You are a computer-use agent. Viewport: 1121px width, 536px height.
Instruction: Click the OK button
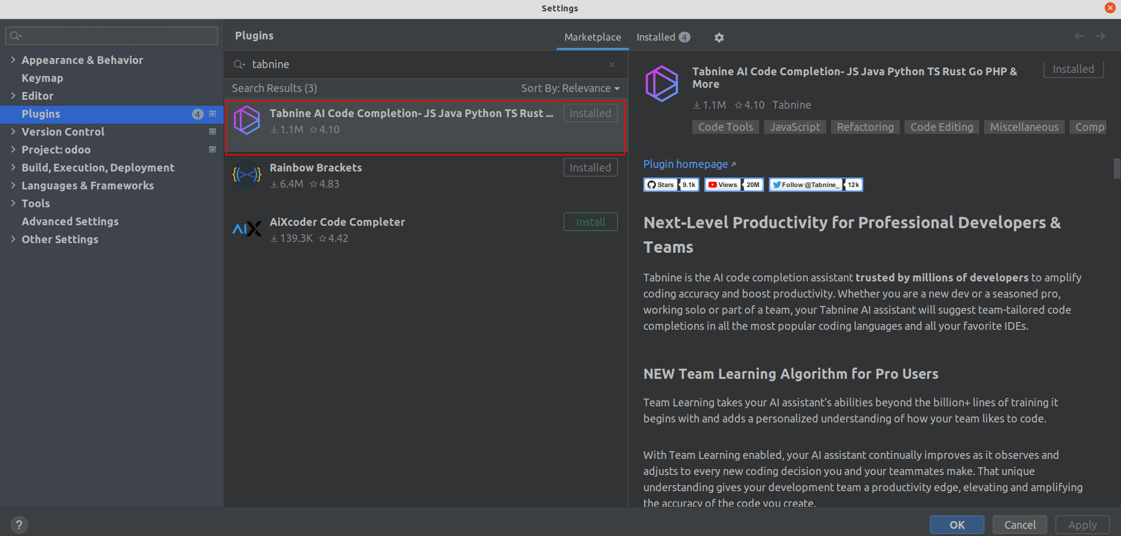[x=957, y=525]
